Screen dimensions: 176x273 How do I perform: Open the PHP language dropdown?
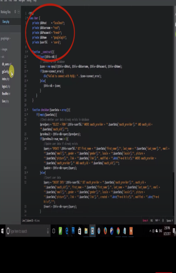(158, 221)
